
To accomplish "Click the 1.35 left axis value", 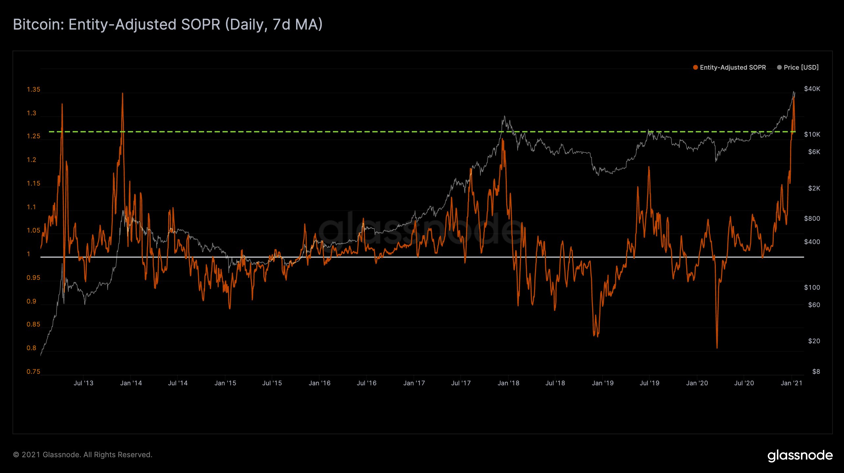I will [x=34, y=89].
